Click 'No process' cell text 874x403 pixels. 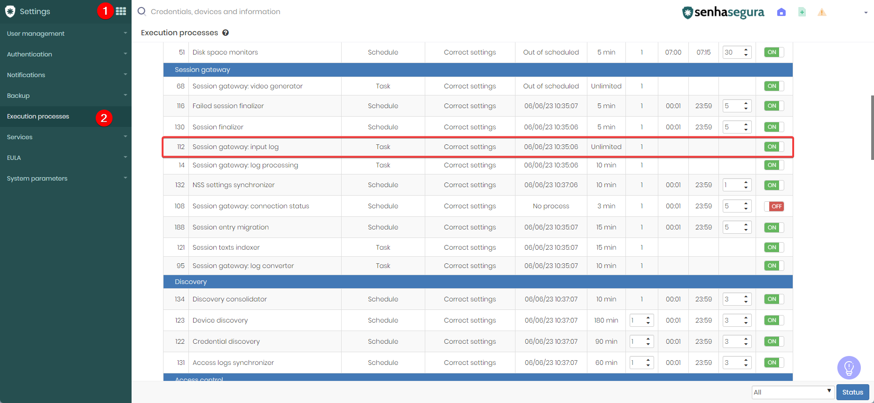pos(551,206)
